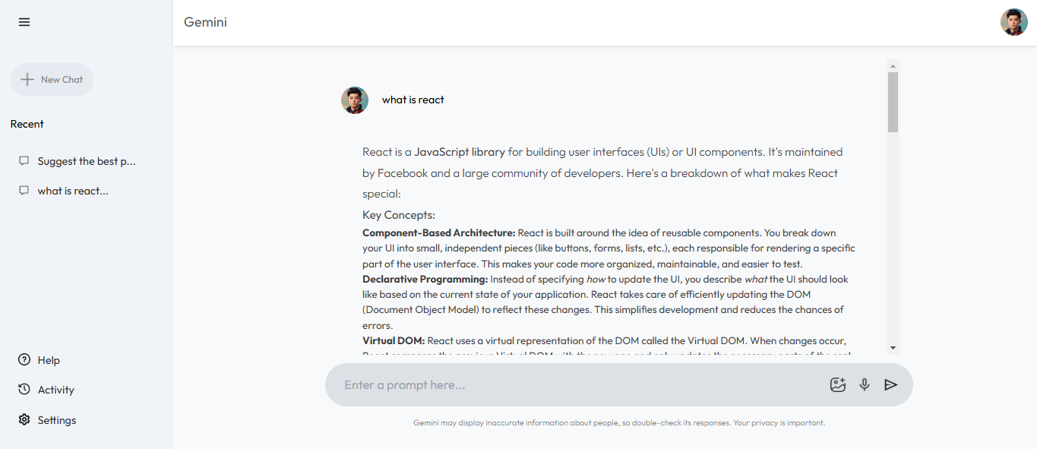The image size is (1037, 449).
Task: Click chat bubble icon beside "what is react..."
Action: 24,191
